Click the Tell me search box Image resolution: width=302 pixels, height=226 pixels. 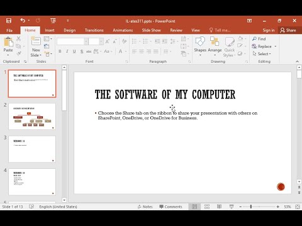[220, 30]
